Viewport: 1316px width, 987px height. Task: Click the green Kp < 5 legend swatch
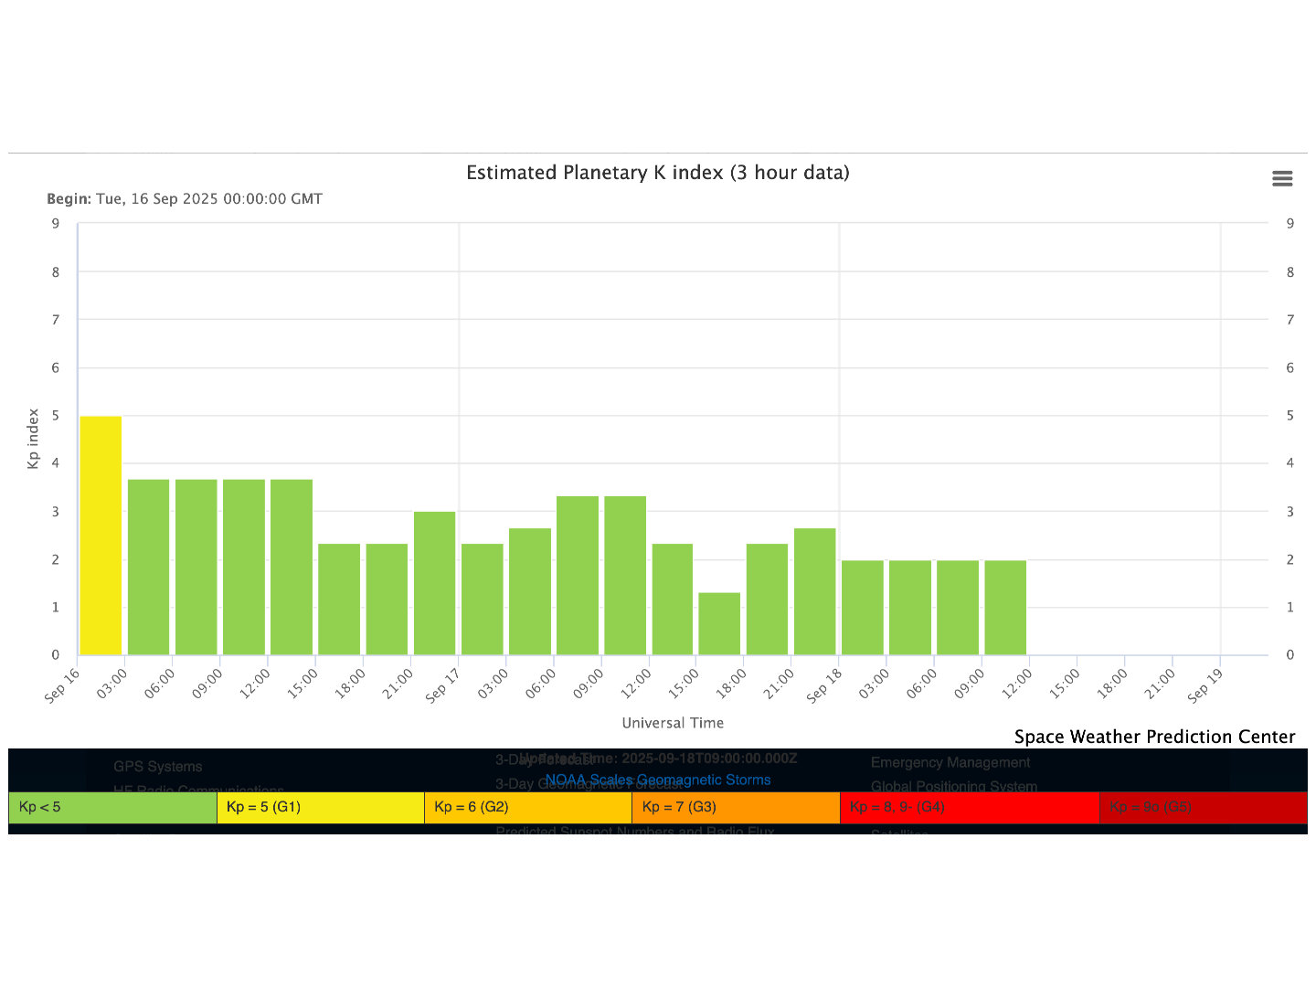click(112, 808)
